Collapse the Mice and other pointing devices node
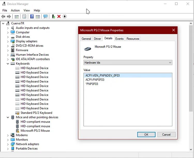This screenshot has height=158, width=194. pyautogui.click(x=8, y=117)
